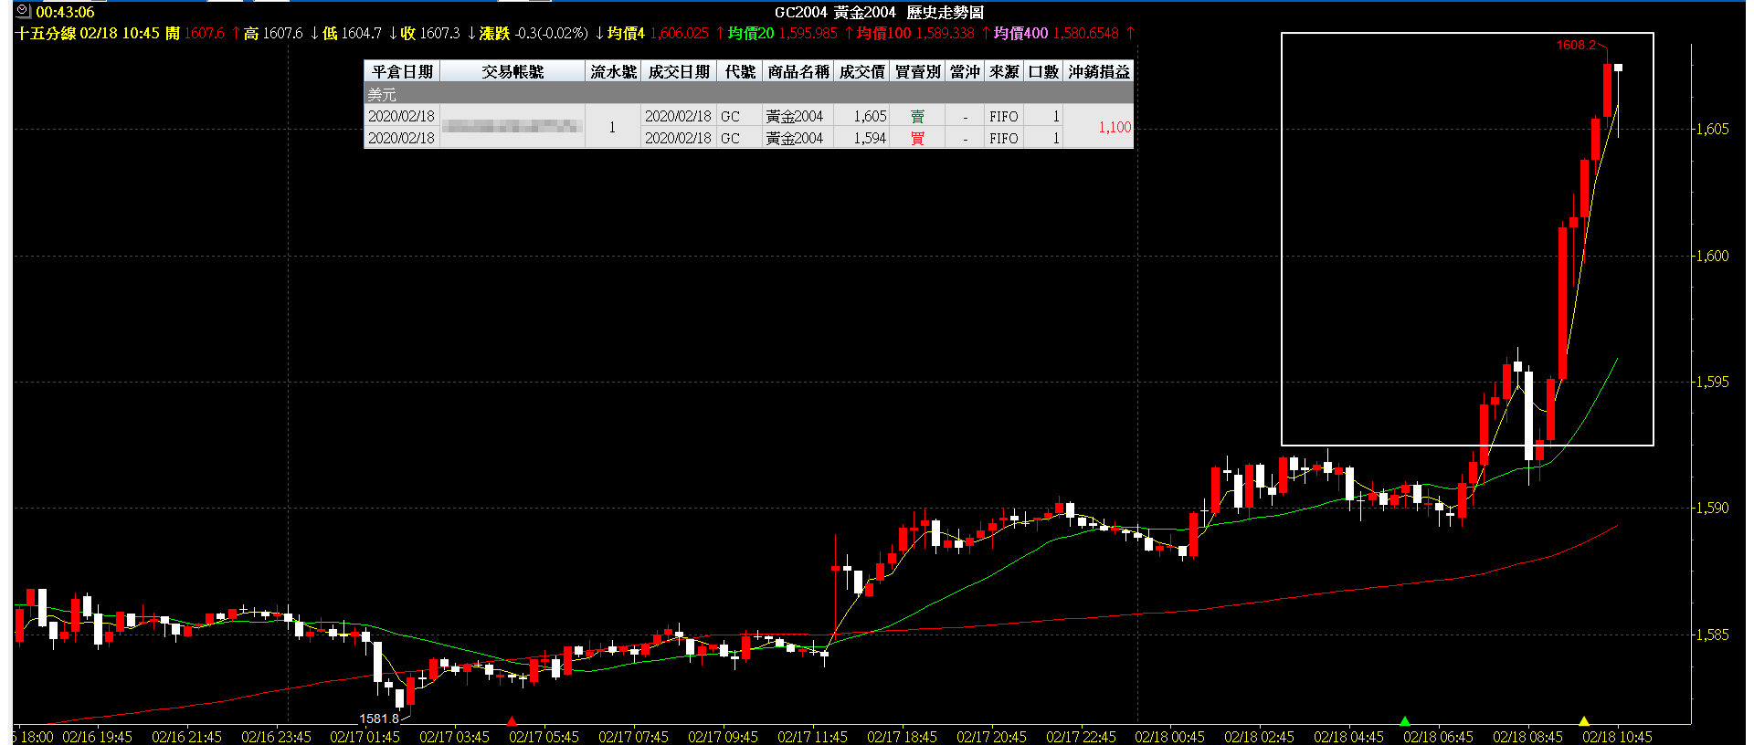Click the 02/18 10:45 time axis label
Image resolution: width=1754 pixels, height=745 pixels.
click(1617, 737)
